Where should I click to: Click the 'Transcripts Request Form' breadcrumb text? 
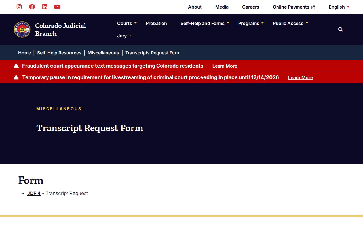coord(153,53)
